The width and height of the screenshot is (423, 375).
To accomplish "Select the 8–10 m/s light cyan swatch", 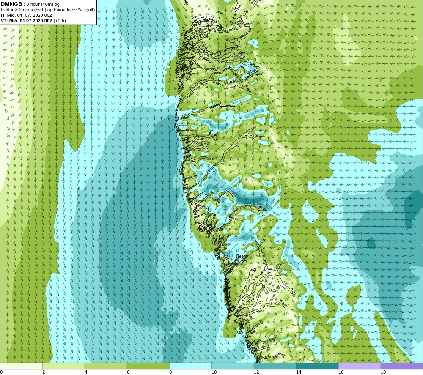I will click(x=190, y=366).
